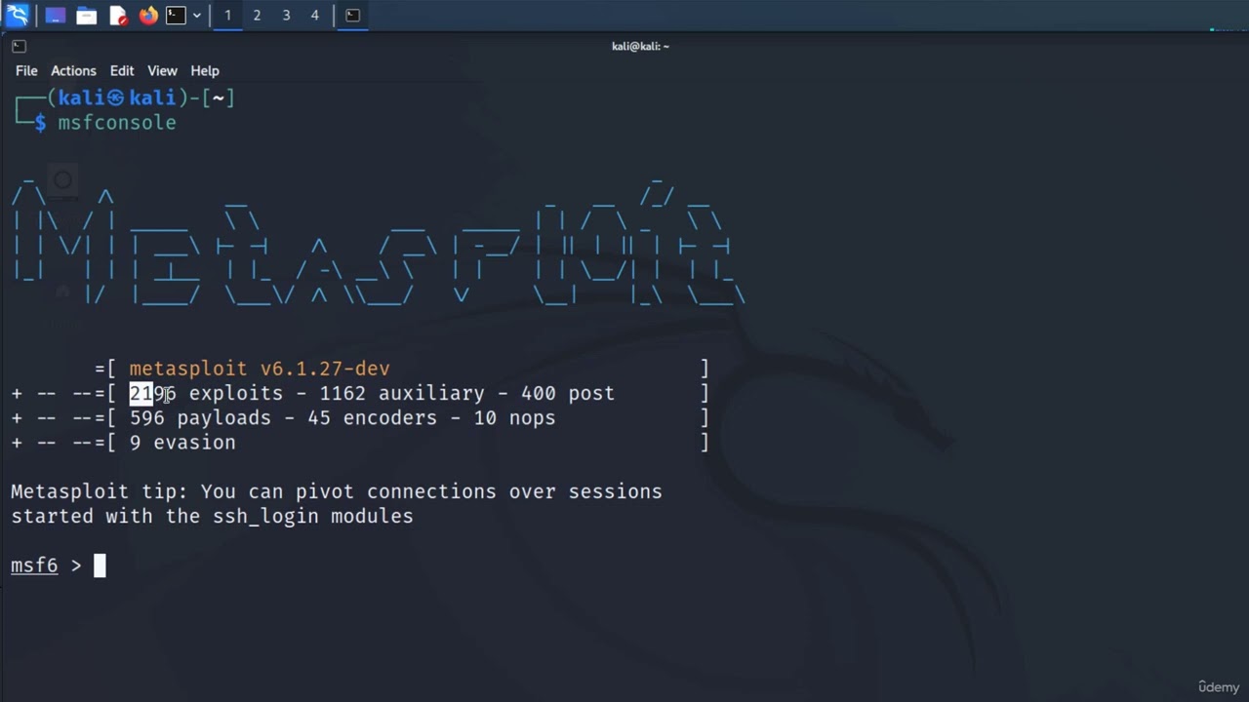Click the 'ssh_login modules' text

pos(313,517)
